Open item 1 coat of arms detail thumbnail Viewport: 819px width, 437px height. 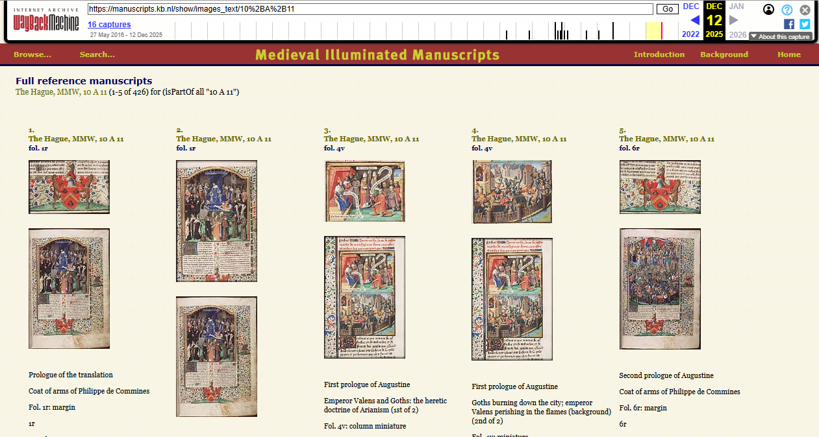pos(69,187)
